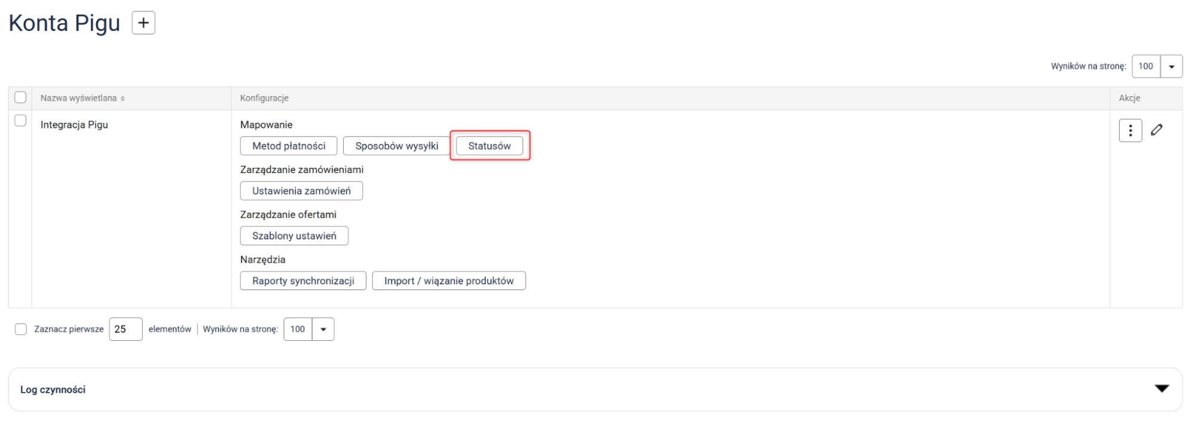Toggle the select-all checkbox in table header
The height and width of the screenshot is (422, 1193).
pyautogui.click(x=20, y=97)
